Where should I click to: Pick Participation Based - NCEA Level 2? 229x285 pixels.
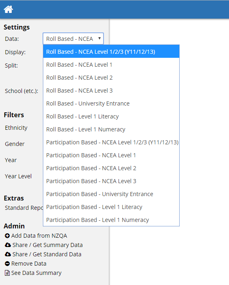(111, 168)
